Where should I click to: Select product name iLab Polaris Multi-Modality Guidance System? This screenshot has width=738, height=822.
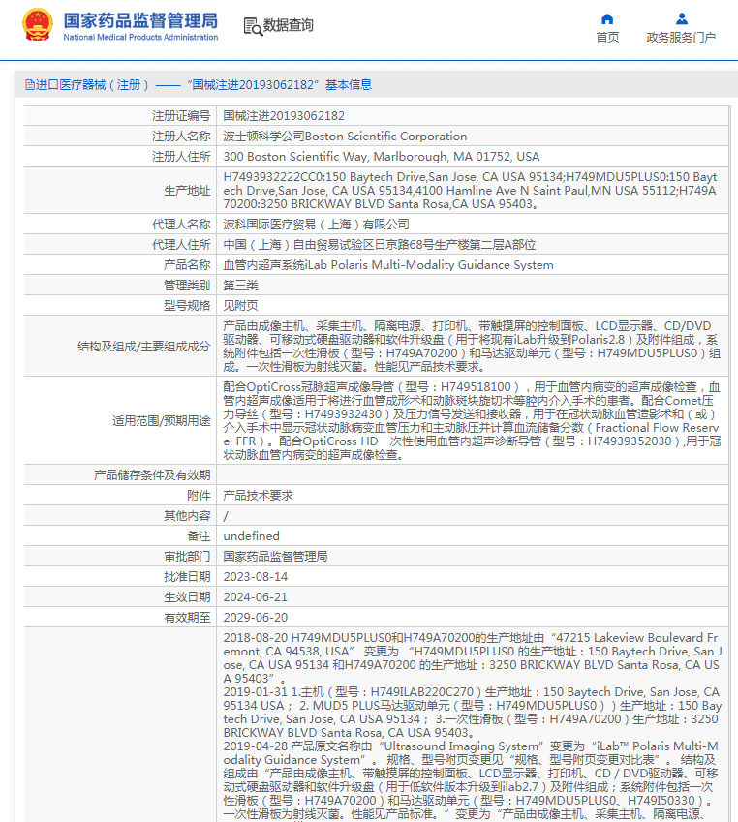pos(388,265)
